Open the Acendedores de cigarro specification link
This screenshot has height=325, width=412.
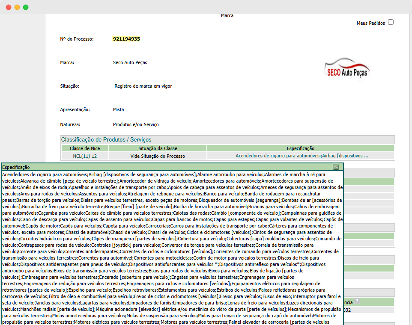point(301,156)
